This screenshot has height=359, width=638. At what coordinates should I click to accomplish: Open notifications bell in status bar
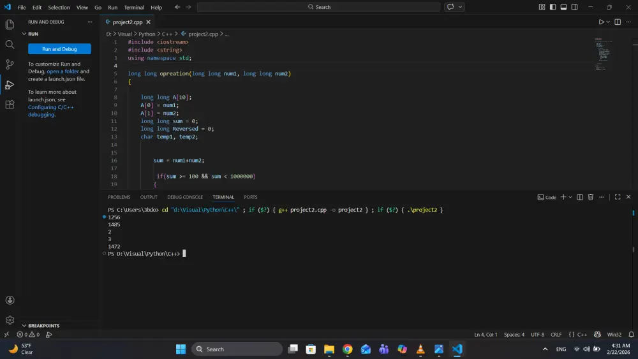631,335
